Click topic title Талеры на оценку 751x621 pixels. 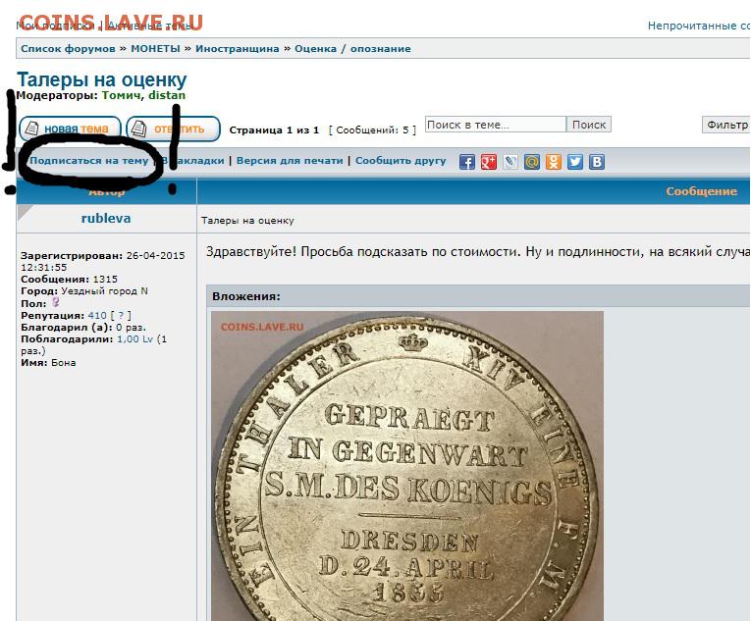(x=101, y=79)
